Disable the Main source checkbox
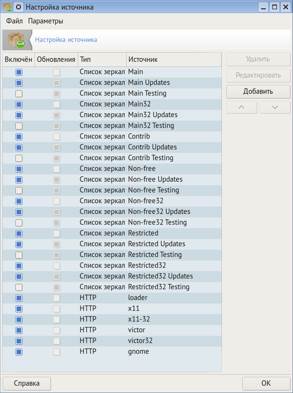 [19, 72]
